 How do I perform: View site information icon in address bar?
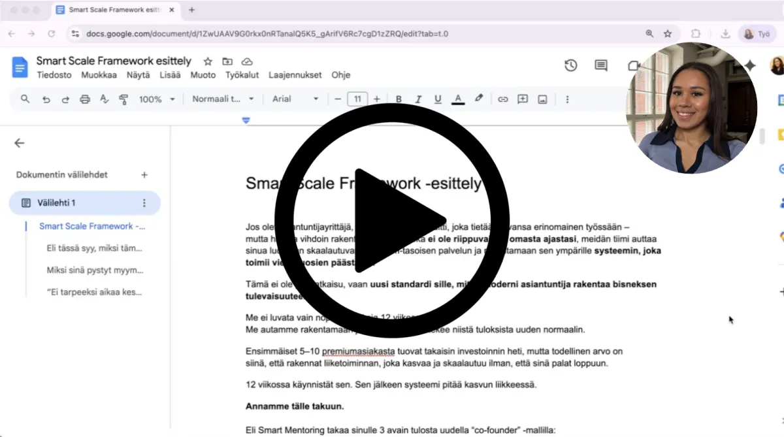75,34
